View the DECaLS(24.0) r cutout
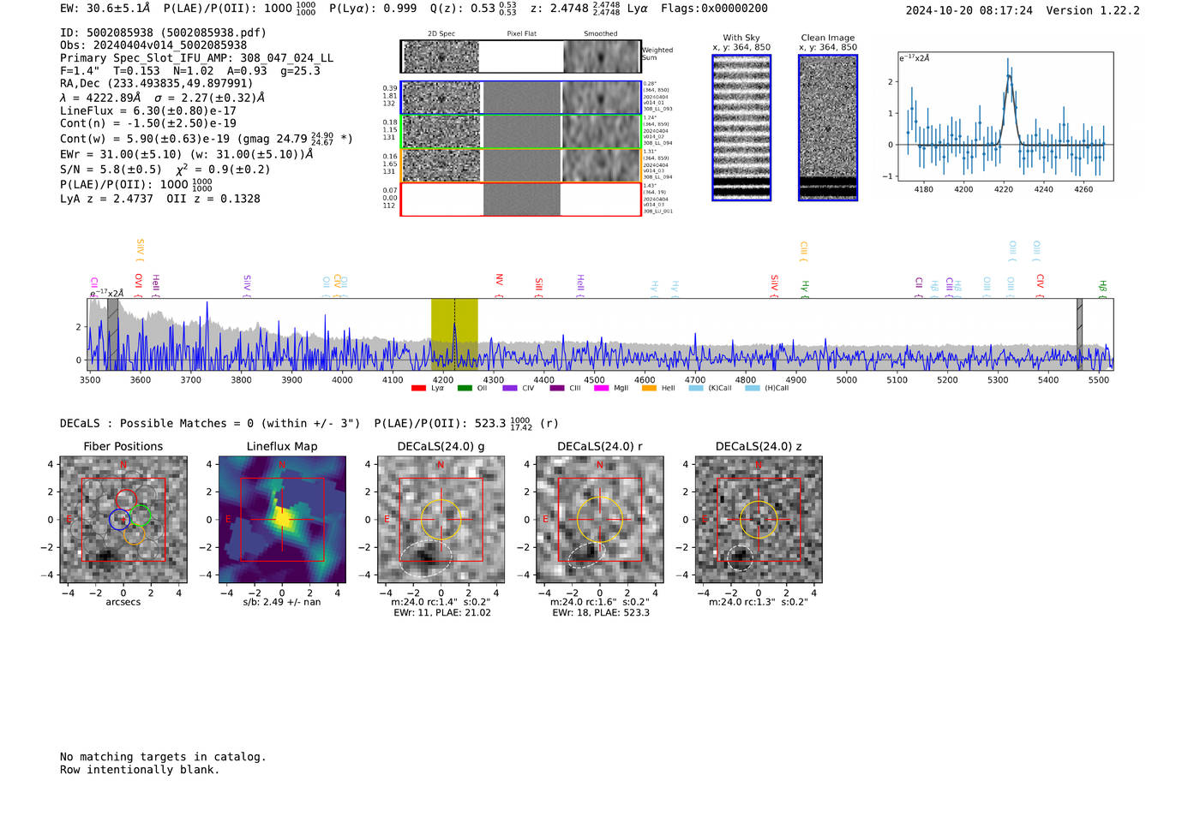Image resolution: width=1200 pixels, height=816 pixels. (x=599, y=520)
